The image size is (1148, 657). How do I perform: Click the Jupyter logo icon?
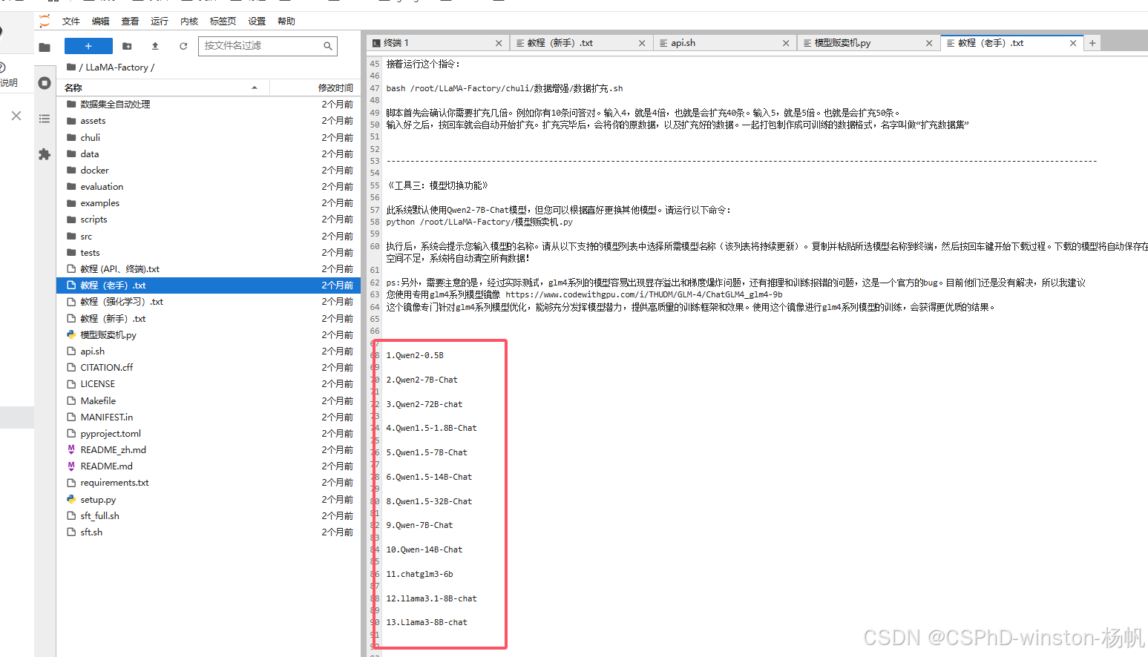tap(45, 21)
